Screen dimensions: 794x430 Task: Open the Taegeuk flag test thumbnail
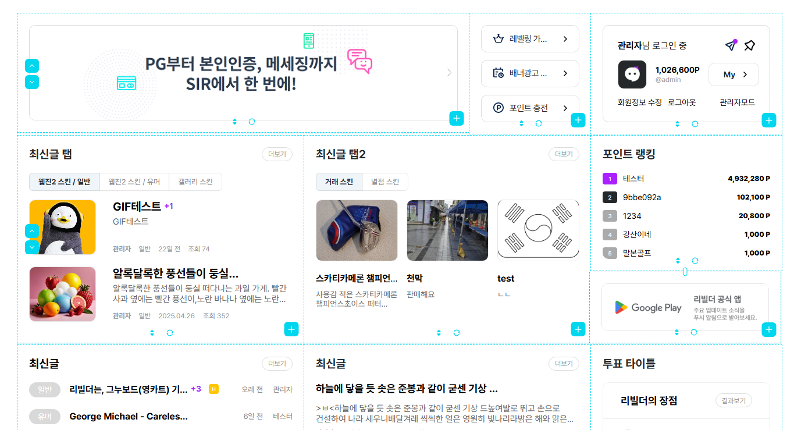[x=538, y=230]
